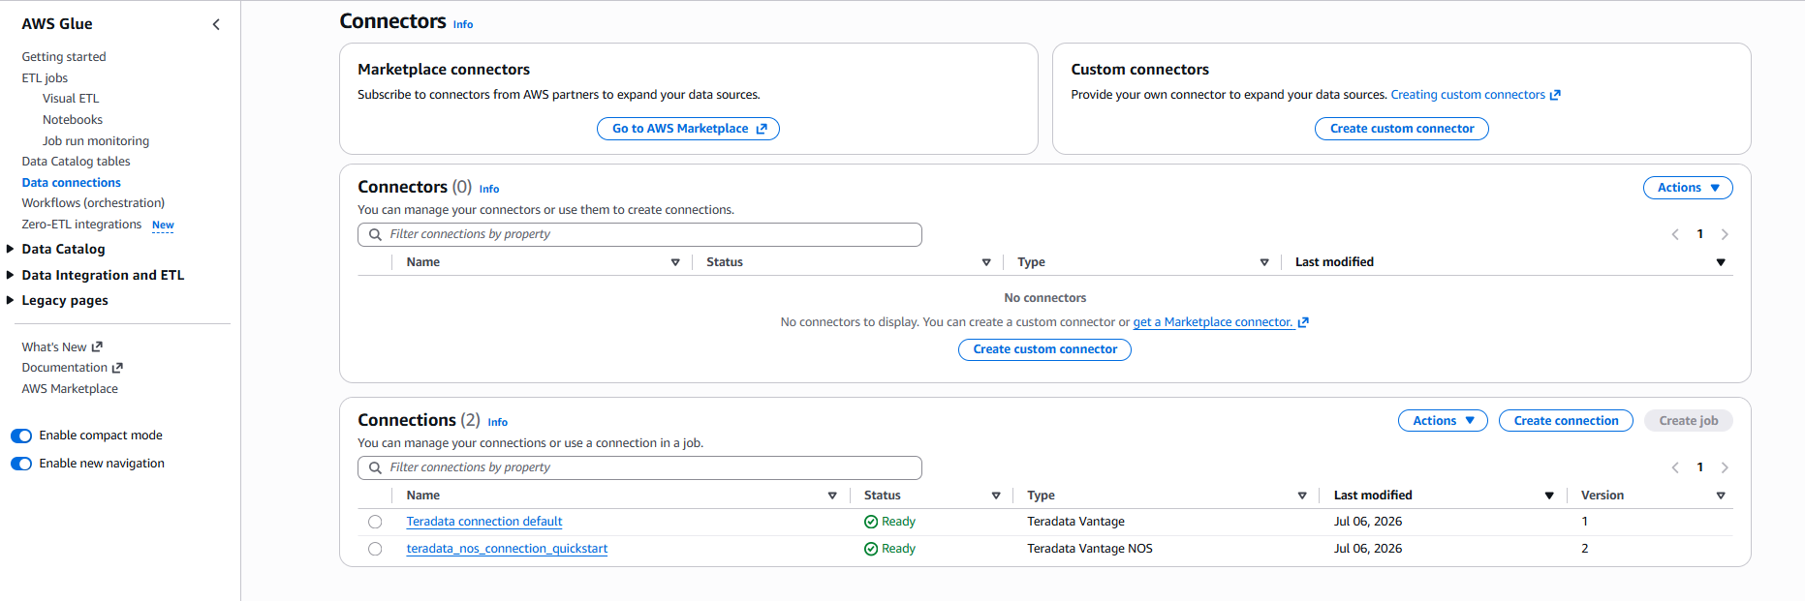1805x601 pixels.
Task: Open the Connectors Actions dropdown
Action: (x=1688, y=188)
